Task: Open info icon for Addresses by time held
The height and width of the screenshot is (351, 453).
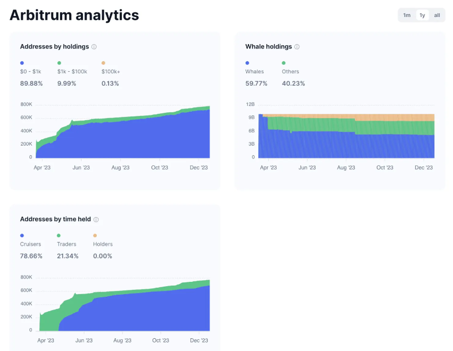Action: 96,220
